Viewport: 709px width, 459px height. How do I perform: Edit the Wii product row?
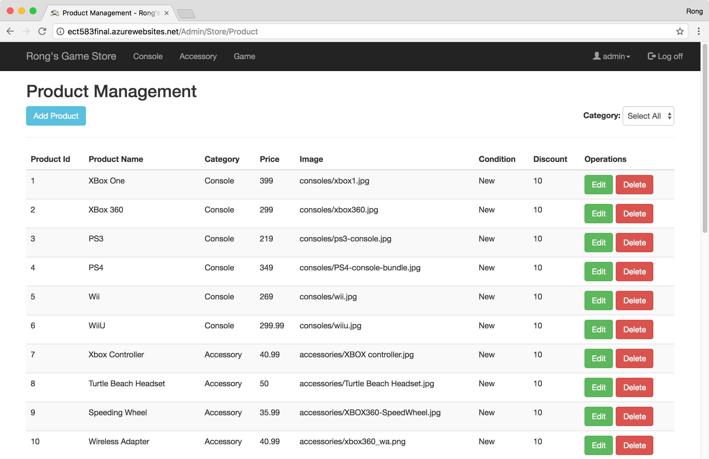click(x=598, y=300)
